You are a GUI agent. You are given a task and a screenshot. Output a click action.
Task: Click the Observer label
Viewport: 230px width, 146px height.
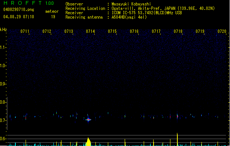[x=74, y=4]
